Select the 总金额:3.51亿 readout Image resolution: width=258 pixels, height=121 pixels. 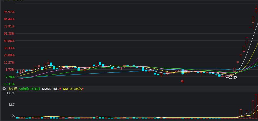pyautogui.click(x=28, y=89)
